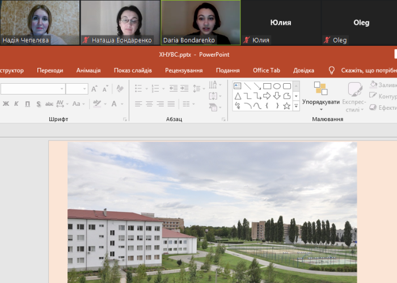Clear all formatting with eraser icon
The width and height of the screenshot is (397, 283).
click(x=119, y=89)
